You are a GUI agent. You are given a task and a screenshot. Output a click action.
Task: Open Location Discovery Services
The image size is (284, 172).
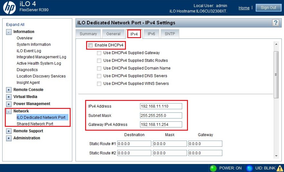click(x=41, y=76)
